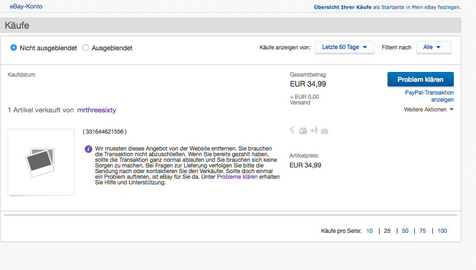Show 50 purchases per page
Image resolution: width=476 pixels, height=270 pixels.
coord(405,231)
